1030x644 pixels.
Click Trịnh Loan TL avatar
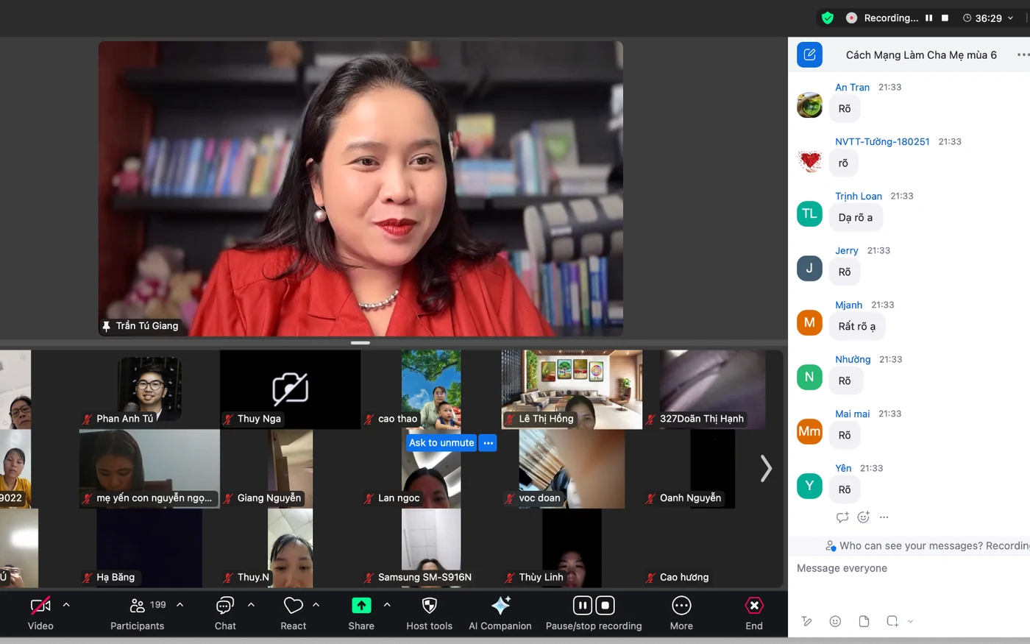point(809,213)
